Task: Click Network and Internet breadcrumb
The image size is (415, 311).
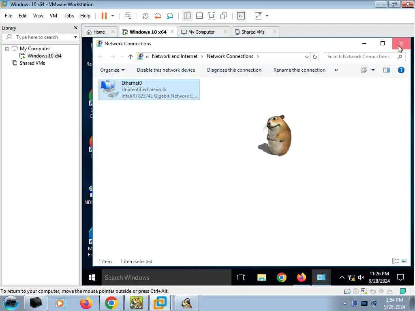Action: point(174,56)
